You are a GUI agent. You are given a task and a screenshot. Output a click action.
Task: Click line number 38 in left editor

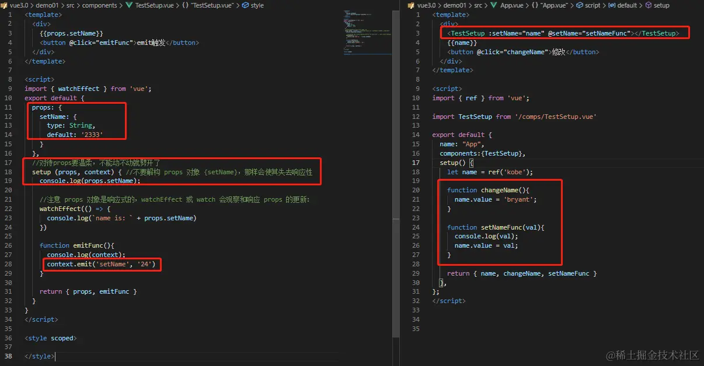click(x=9, y=356)
